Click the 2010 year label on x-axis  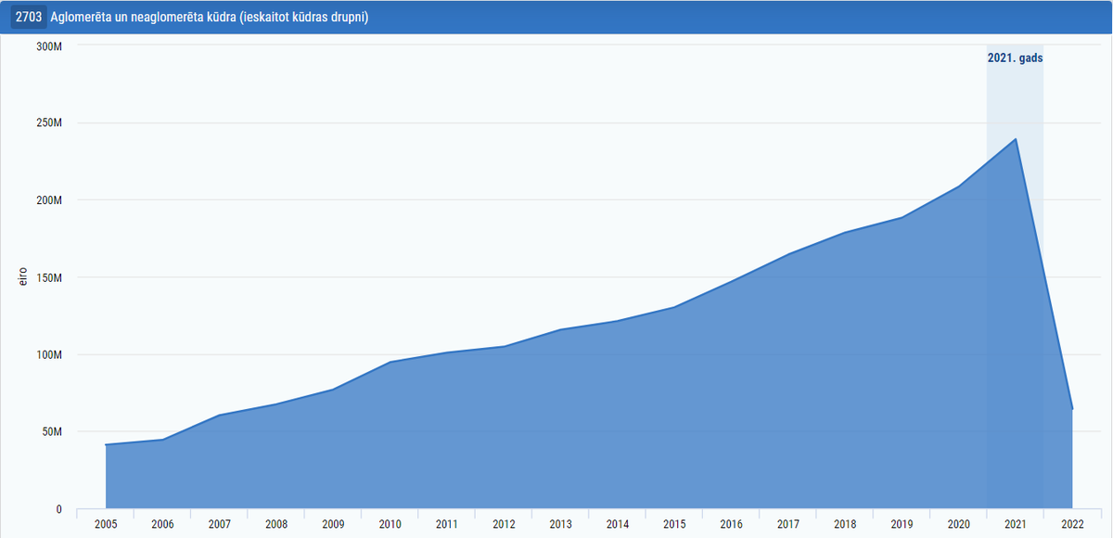point(390,525)
